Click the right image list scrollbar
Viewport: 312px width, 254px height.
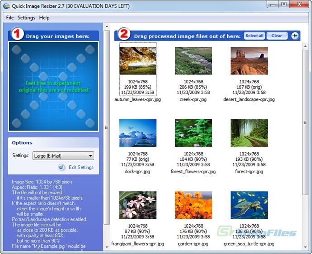pyautogui.click(x=305, y=136)
